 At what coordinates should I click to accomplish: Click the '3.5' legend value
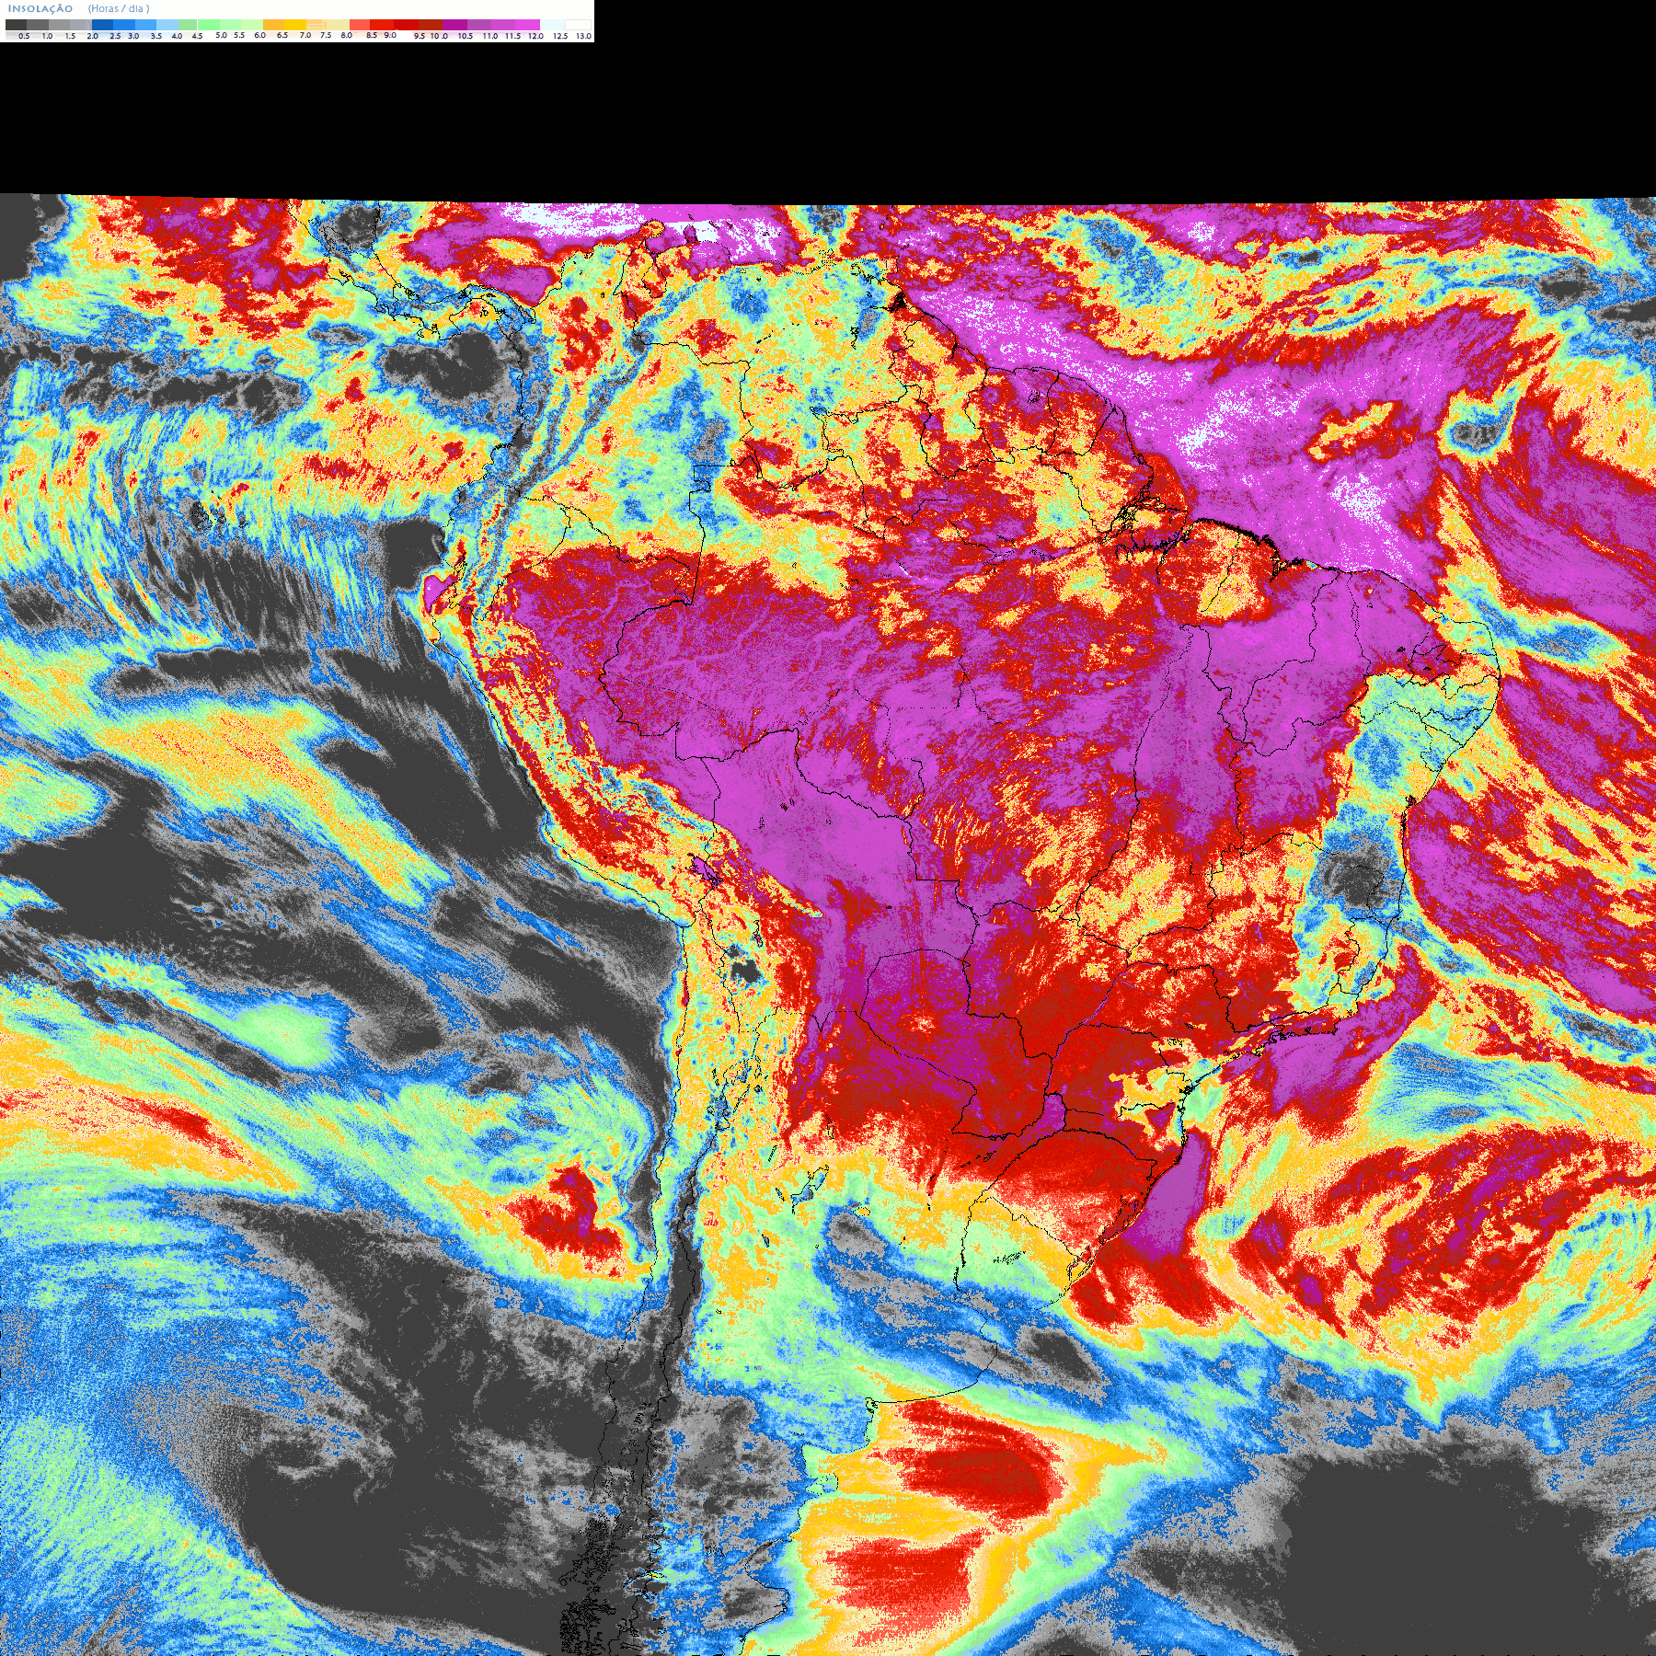point(156,36)
